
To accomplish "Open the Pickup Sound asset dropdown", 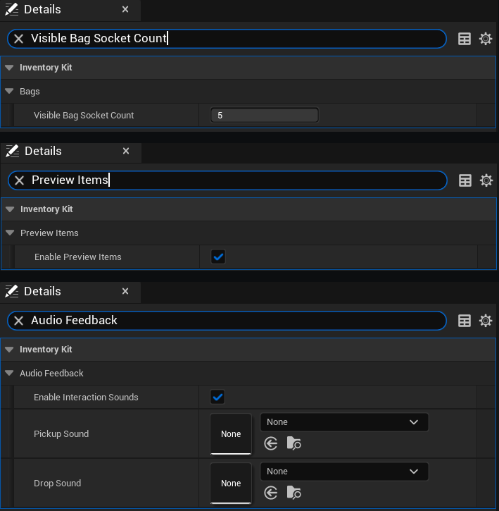I will click(x=344, y=422).
